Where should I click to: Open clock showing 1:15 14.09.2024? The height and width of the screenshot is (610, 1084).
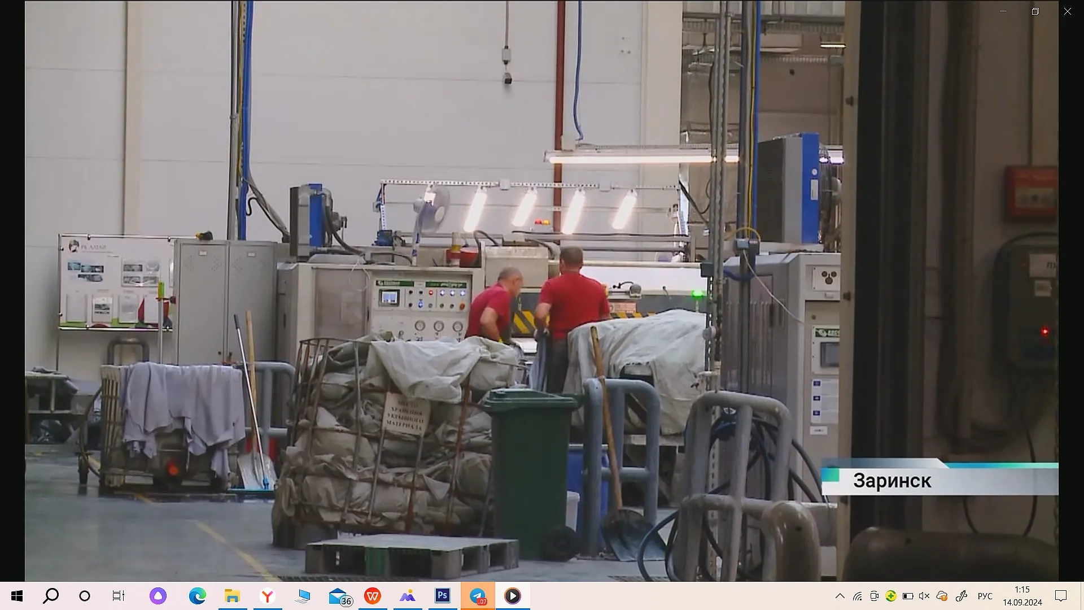pyautogui.click(x=1022, y=596)
